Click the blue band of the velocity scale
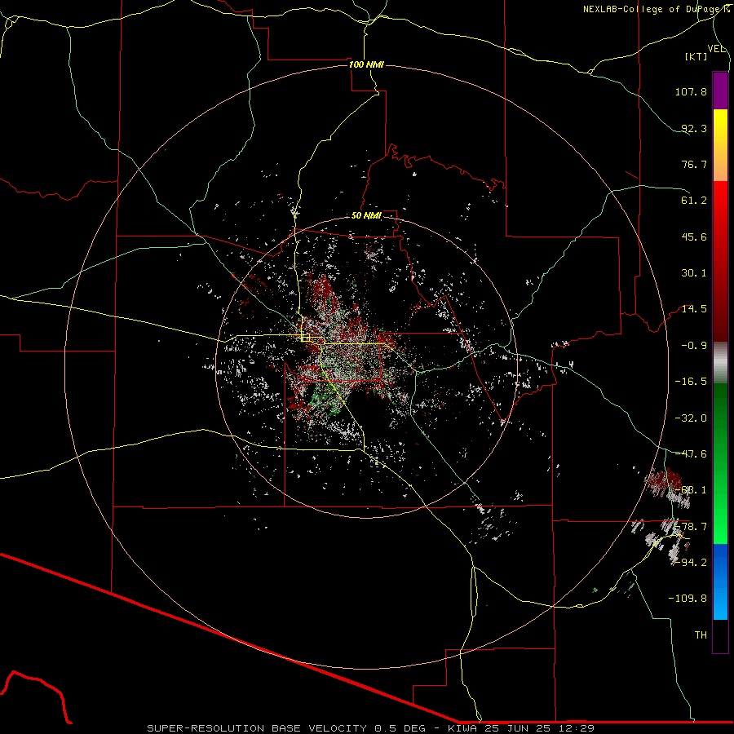Screen dimensions: 734x734 coord(720,581)
